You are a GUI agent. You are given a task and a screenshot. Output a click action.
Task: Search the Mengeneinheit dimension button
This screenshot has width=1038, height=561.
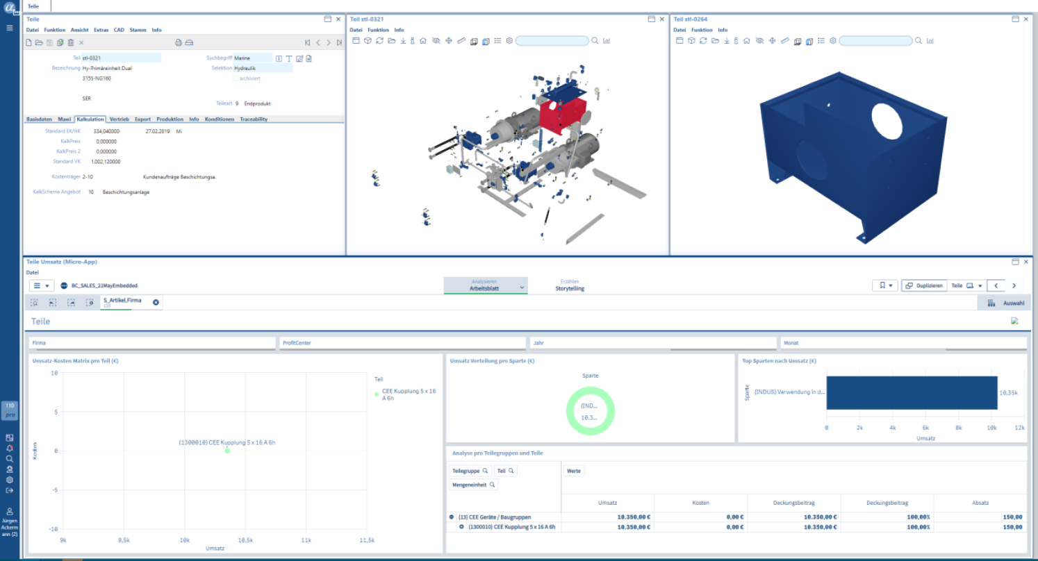tap(473, 485)
